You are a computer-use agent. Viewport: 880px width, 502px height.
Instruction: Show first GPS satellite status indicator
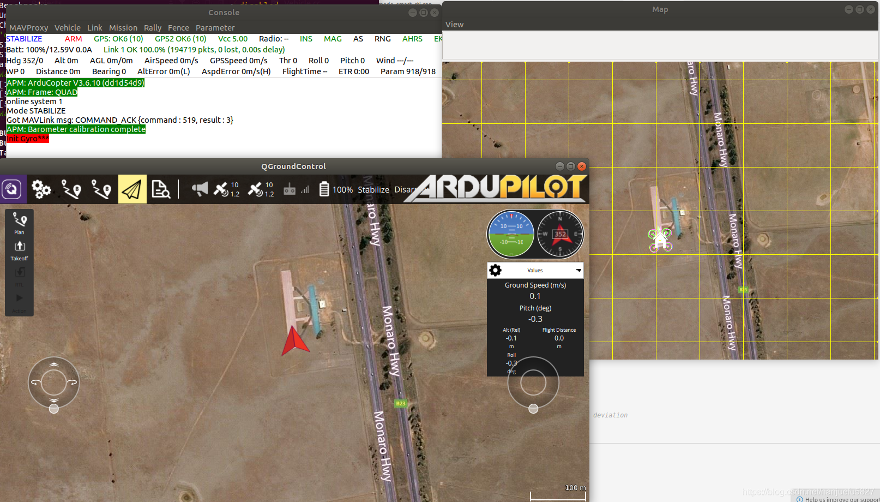pyautogui.click(x=226, y=189)
